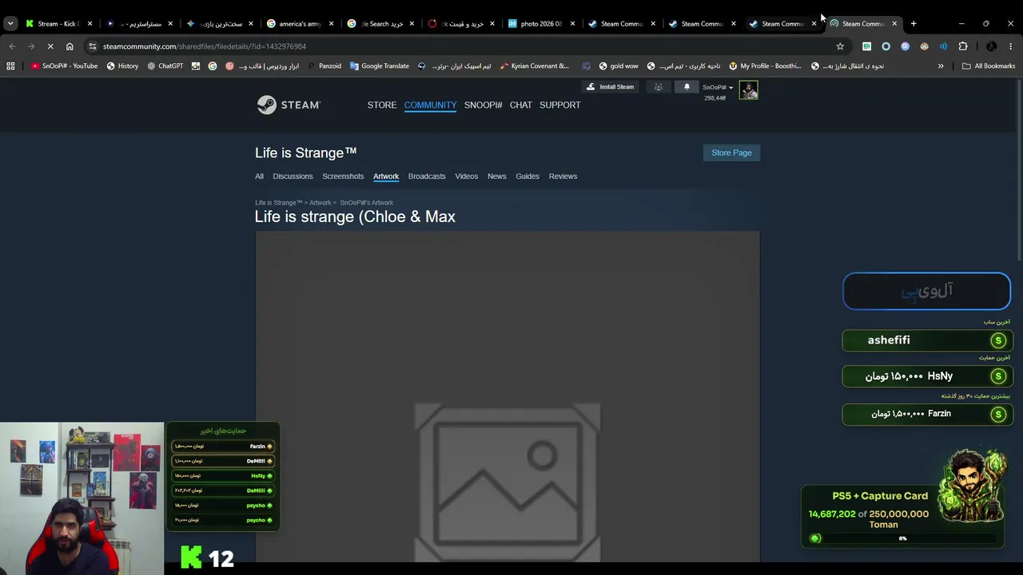Stop loading the page with the X button
Screen dimensions: 1023x575
click(x=50, y=46)
